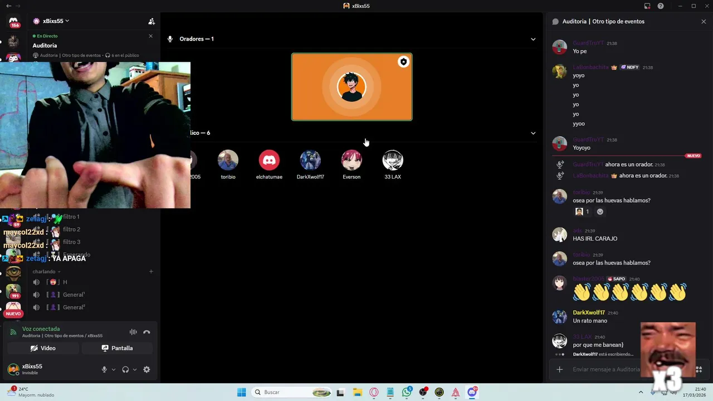Join the filtro 2 voice channel
This screenshot has width=713, height=401.
click(71, 229)
